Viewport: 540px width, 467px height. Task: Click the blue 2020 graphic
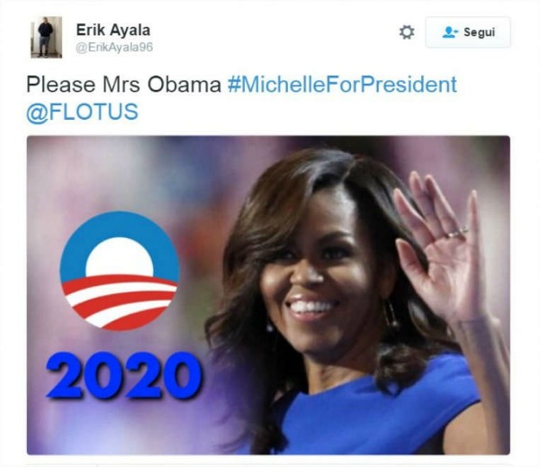[x=124, y=375]
